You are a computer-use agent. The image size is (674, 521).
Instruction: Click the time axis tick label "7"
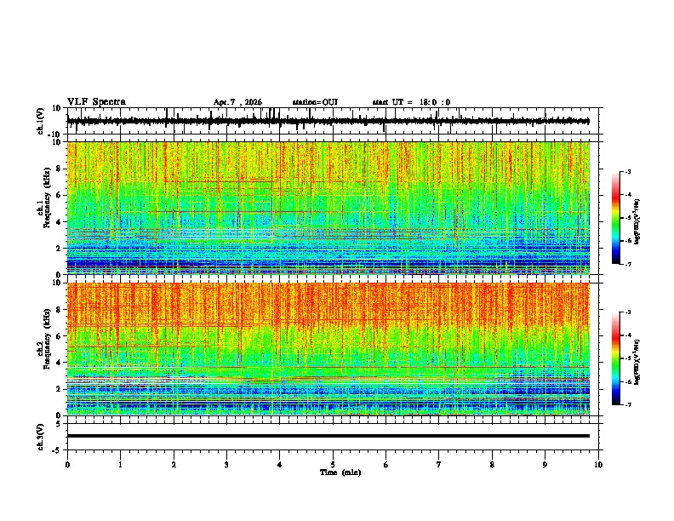(x=439, y=465)
